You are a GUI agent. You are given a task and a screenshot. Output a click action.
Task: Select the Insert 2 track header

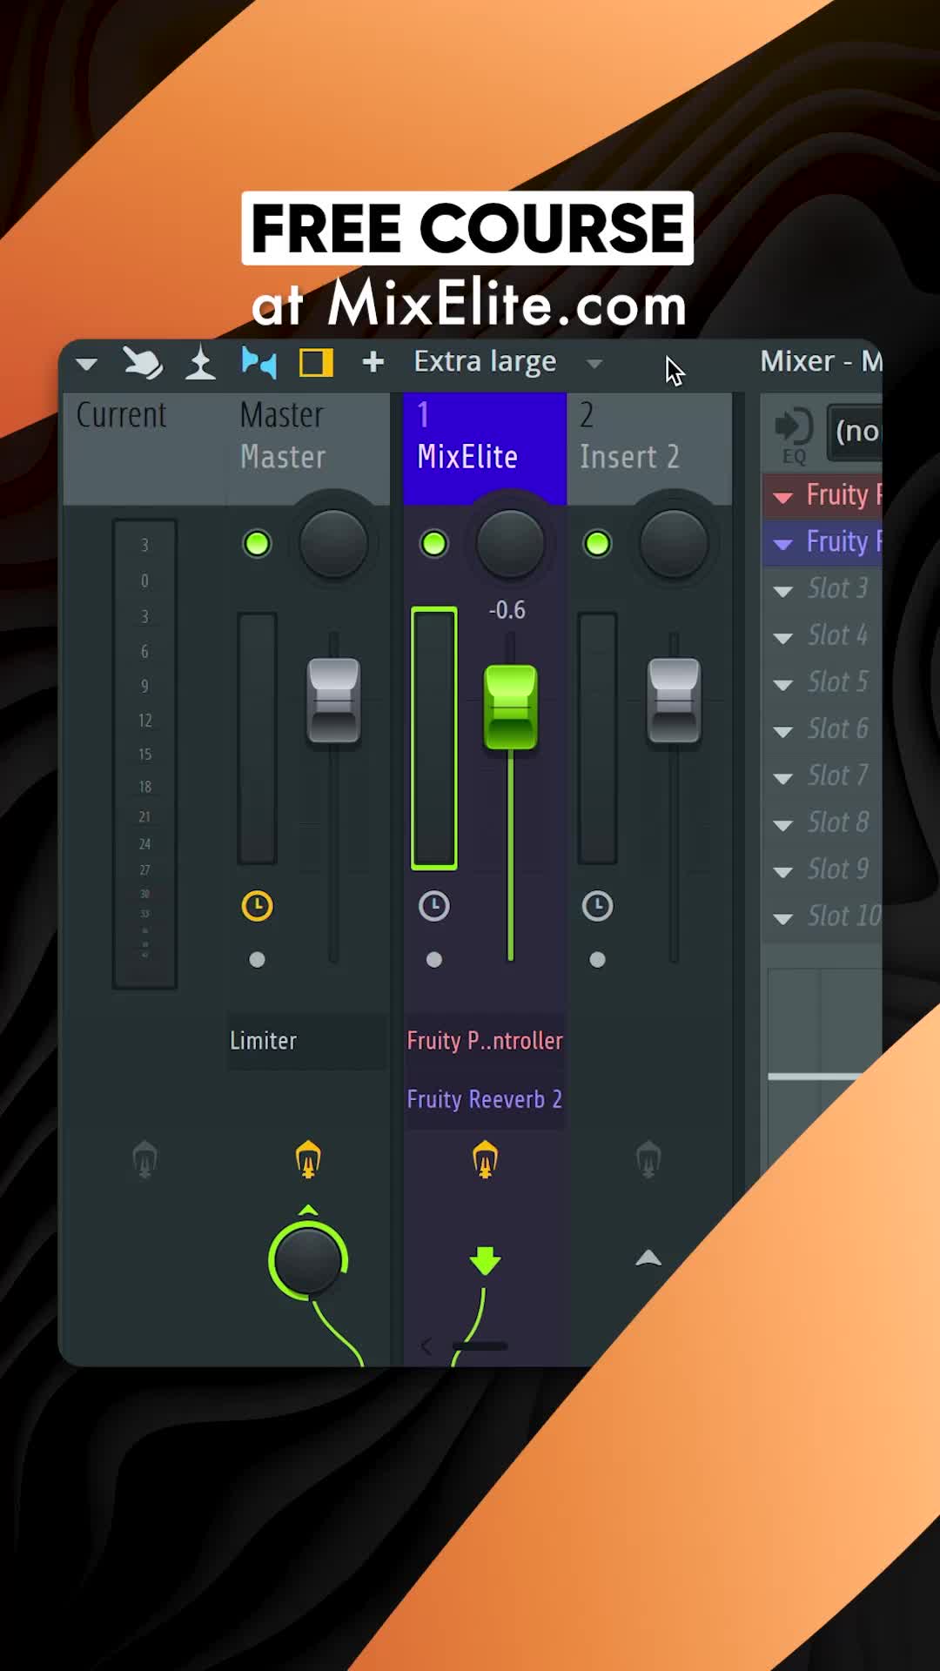(649, 448)
